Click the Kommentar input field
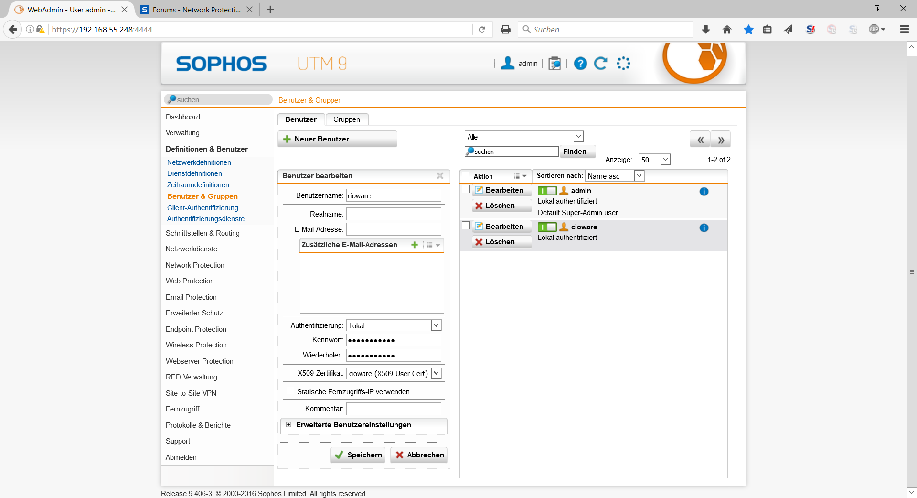This screenshot has height=498, width=917. [x=394, y=409]
